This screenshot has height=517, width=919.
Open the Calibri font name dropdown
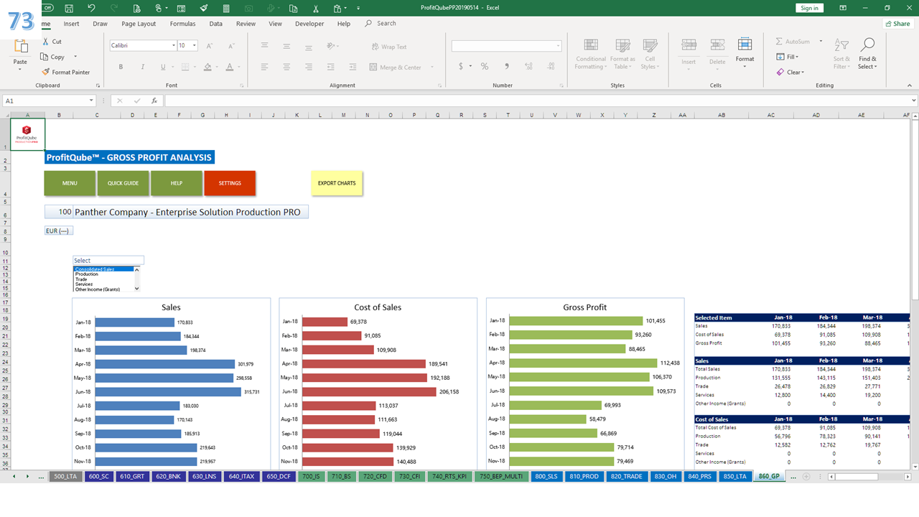173,45
